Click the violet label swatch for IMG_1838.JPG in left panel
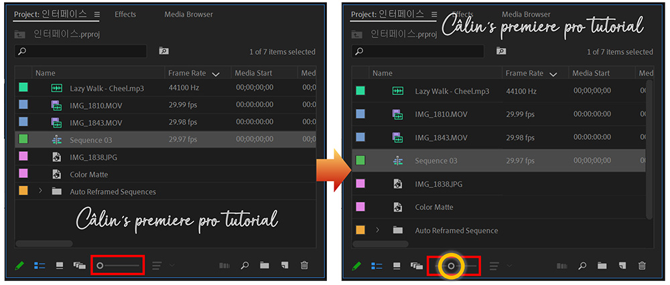This screenshot has width=670, height=285. pos(23,157)
